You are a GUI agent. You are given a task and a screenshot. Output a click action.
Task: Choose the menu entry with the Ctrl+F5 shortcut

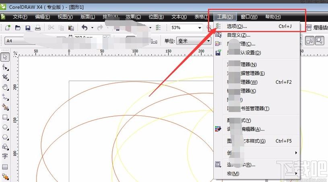[x=257, y=141]
